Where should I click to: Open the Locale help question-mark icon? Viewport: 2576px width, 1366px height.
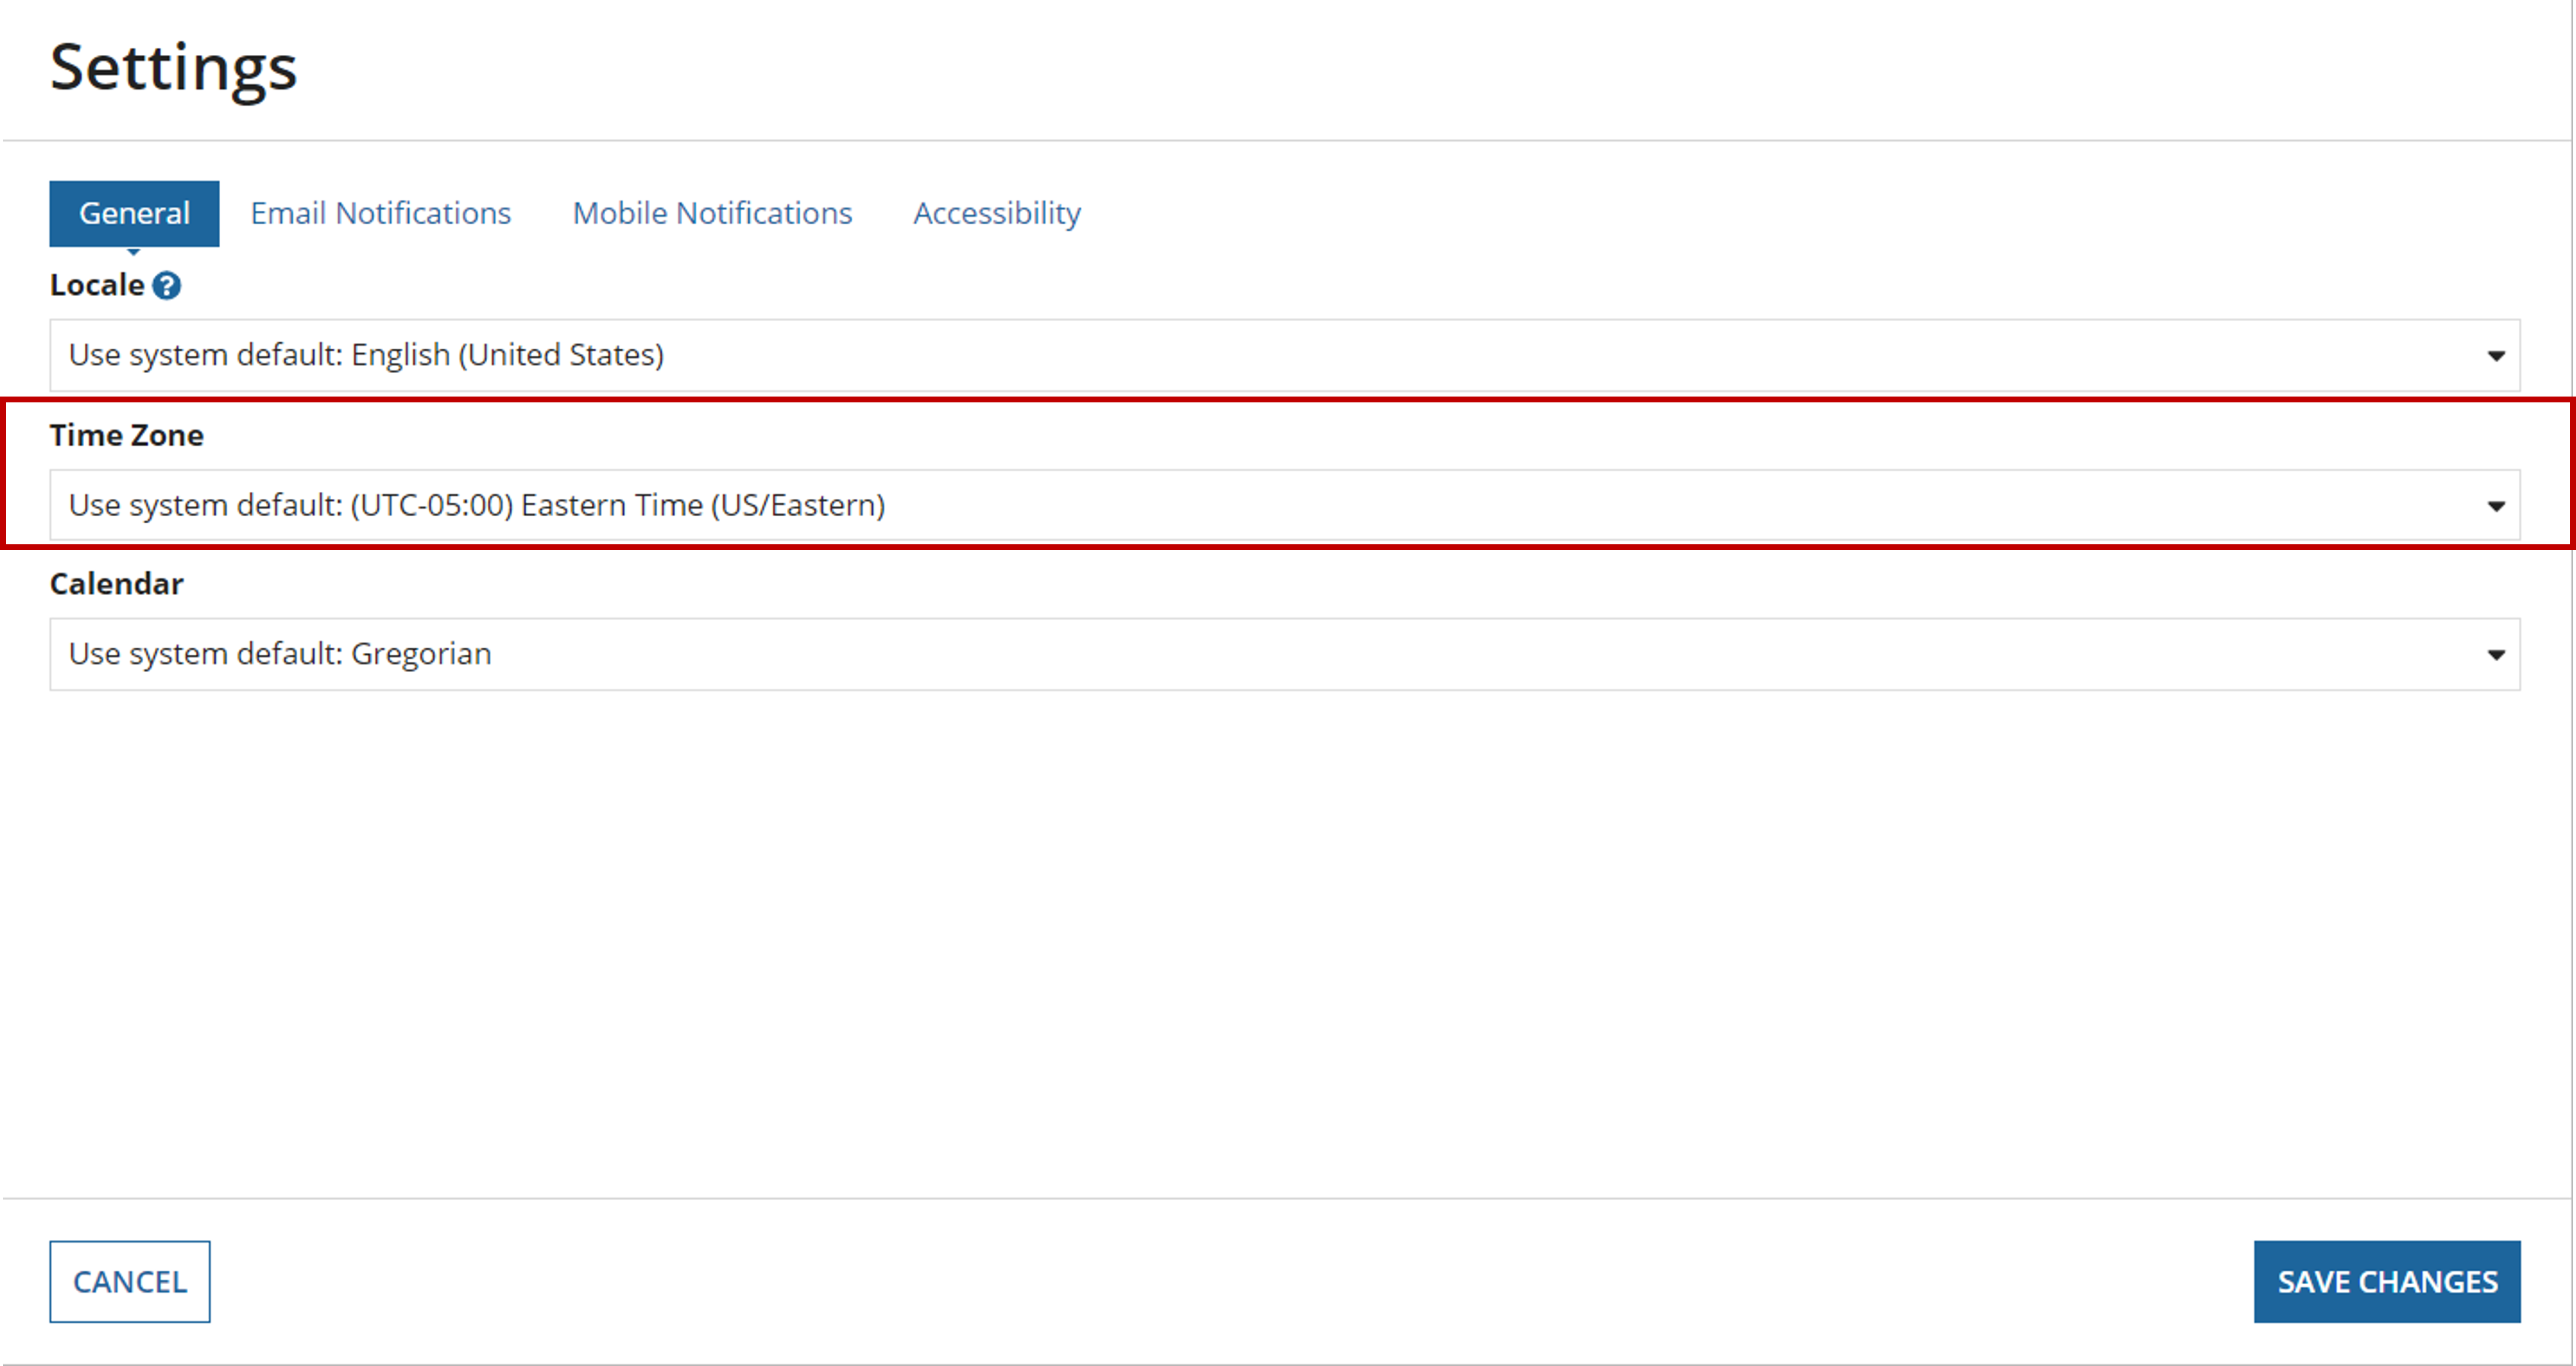click(x=166, y=286)
